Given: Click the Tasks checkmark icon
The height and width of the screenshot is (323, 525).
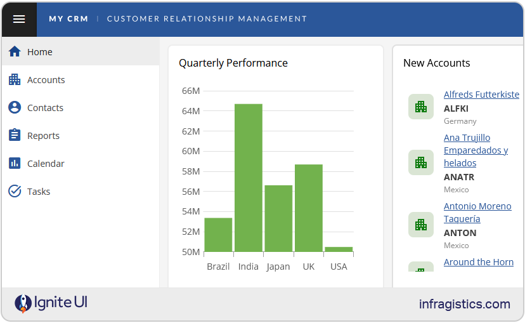Looking at the screenshot, I should pyautogui.click(x=15, y=192).
